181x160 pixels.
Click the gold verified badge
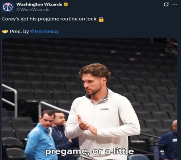[66, 4]
